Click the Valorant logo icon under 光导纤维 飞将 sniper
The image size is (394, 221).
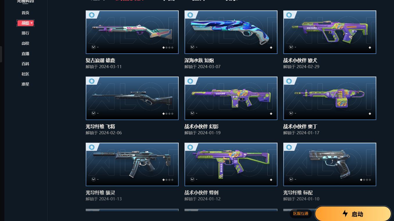point(93,113)
